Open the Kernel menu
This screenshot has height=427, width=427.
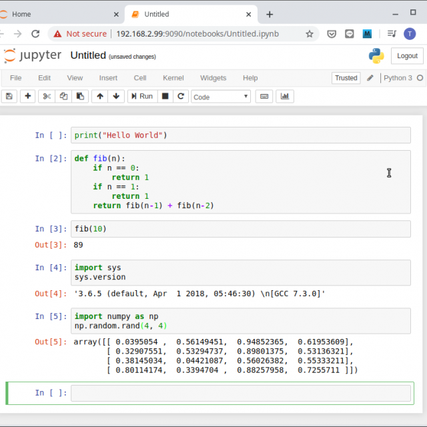coord(173,78)
